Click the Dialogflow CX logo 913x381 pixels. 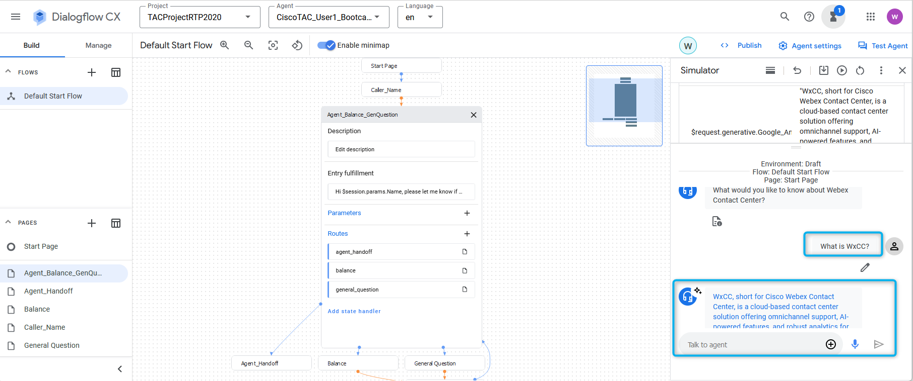pyautogui.click(x=77, y=17)
